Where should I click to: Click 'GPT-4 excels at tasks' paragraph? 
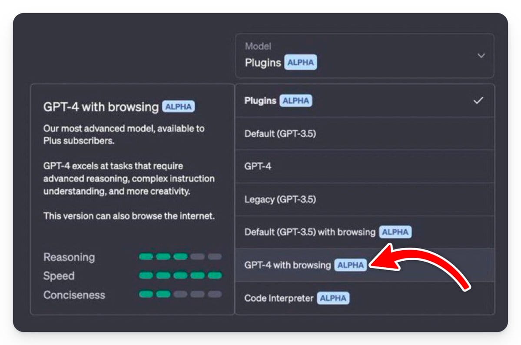tap(129, 179)
